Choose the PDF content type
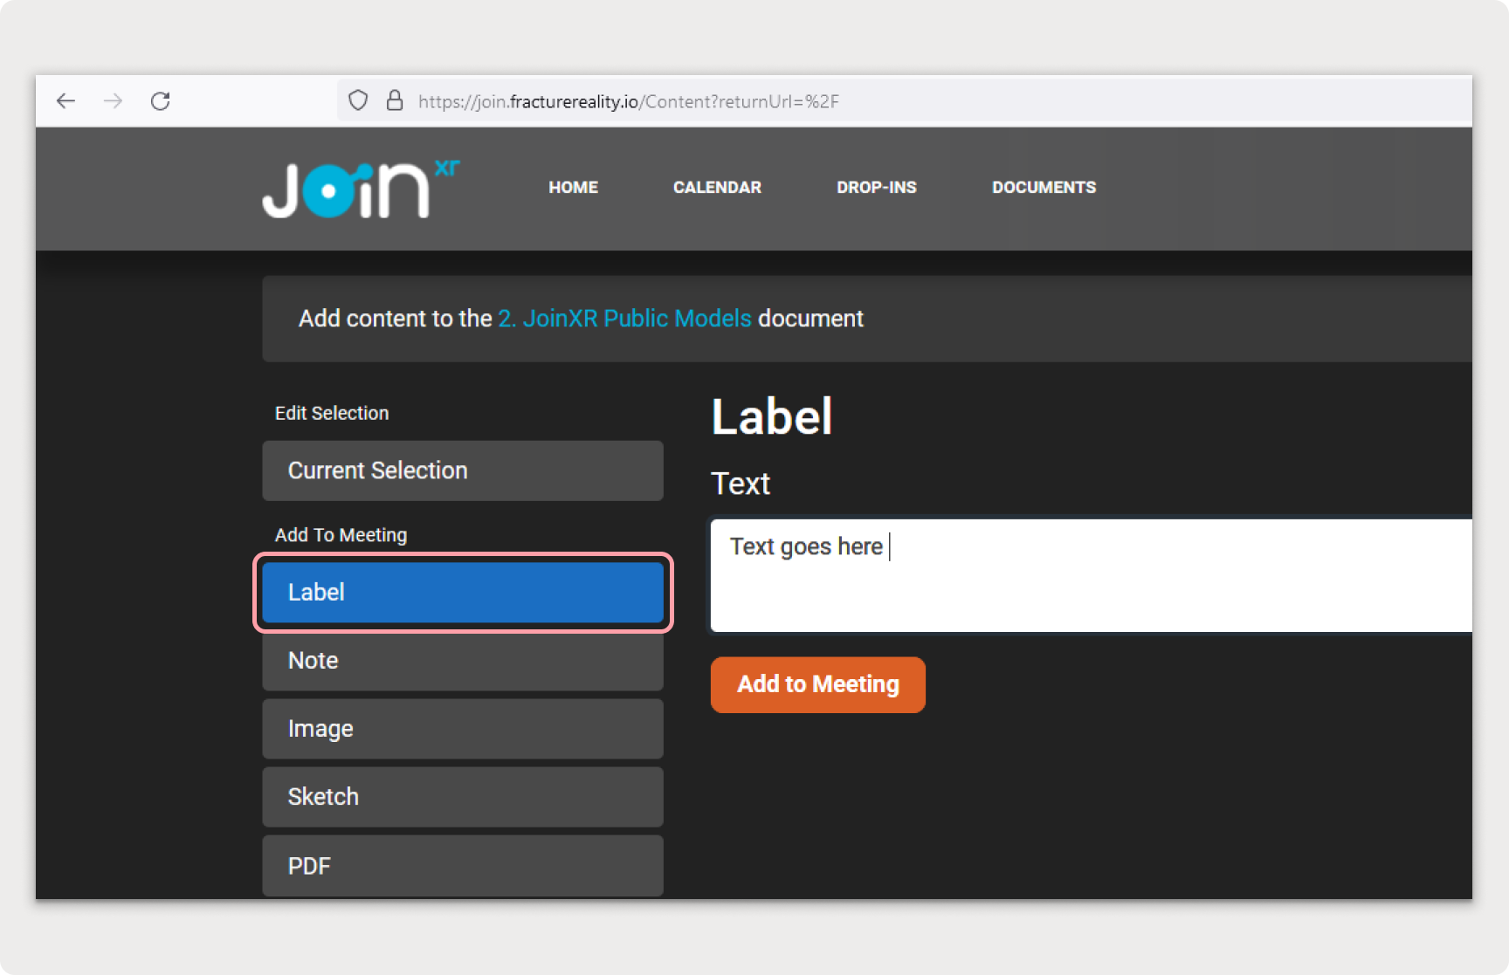The width and height of the screenshot is (1509, 975). [463, 865]
